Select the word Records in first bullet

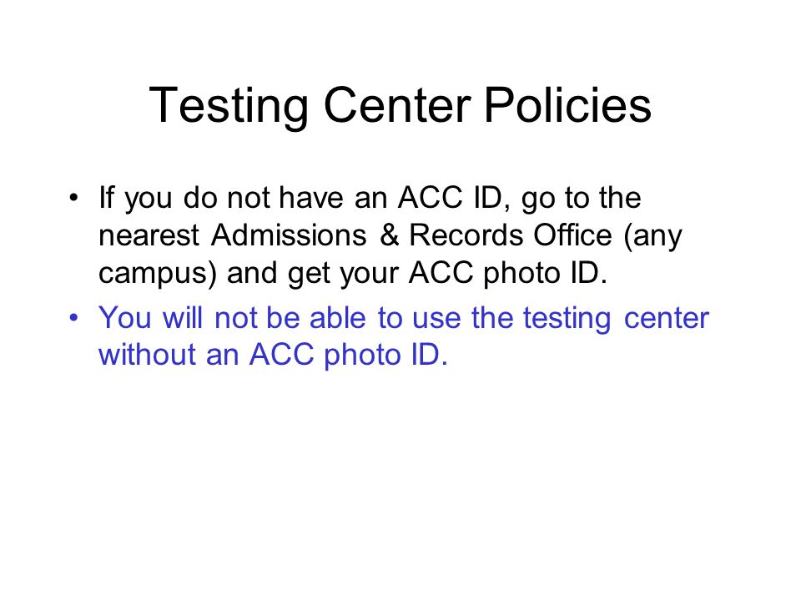466,235
